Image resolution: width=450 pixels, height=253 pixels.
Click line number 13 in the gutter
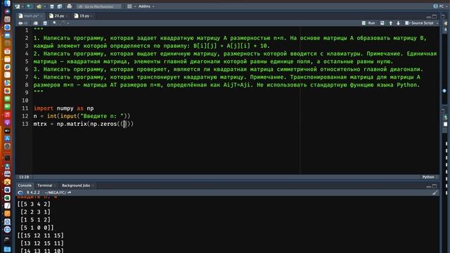coord(25,124)
